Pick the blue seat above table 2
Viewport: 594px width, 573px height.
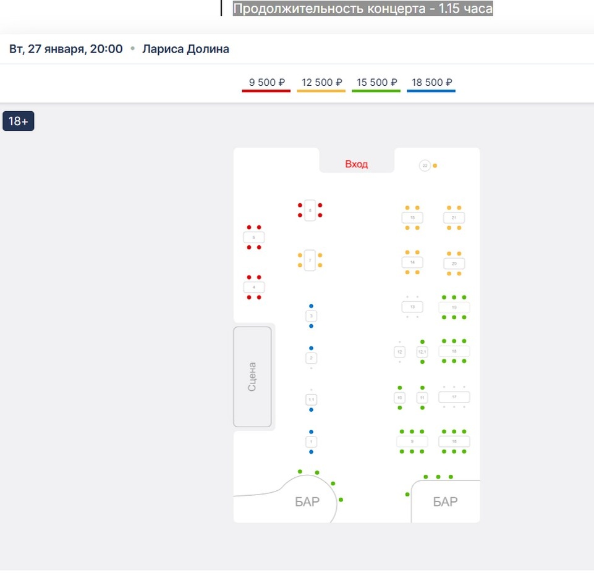311,348
